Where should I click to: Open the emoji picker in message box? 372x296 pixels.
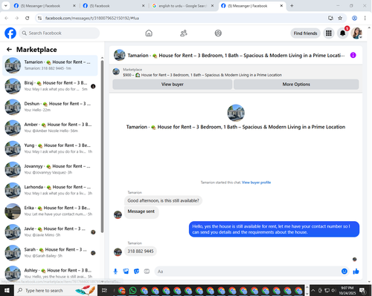coord(344,272)
